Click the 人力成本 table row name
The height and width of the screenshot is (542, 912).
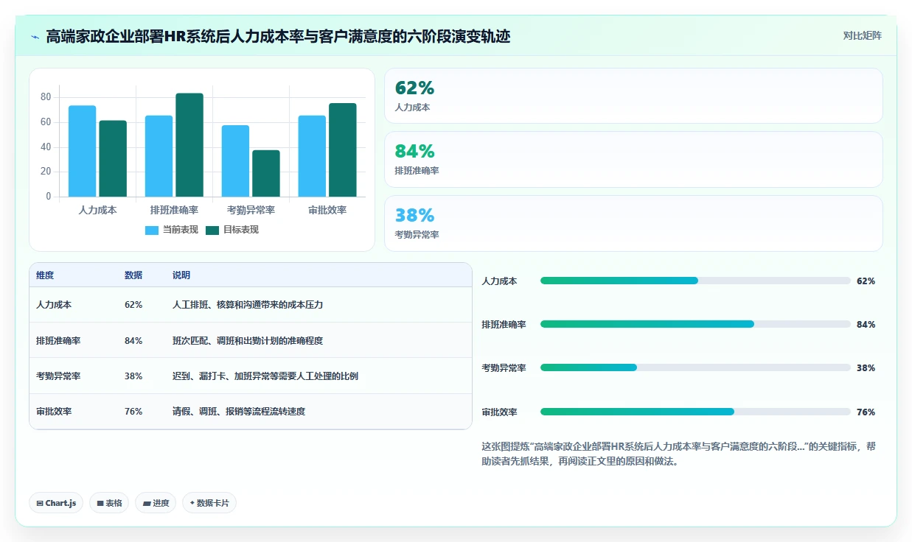(x=54, y=304)
